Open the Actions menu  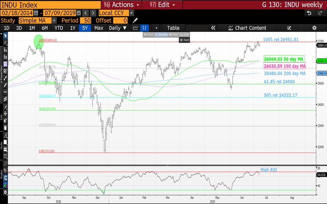(121, 5)
